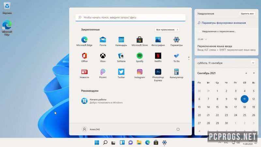This screenshot has height=147, width=261.
Task: Open Начало работы recommended item
Action: [102, 101]
